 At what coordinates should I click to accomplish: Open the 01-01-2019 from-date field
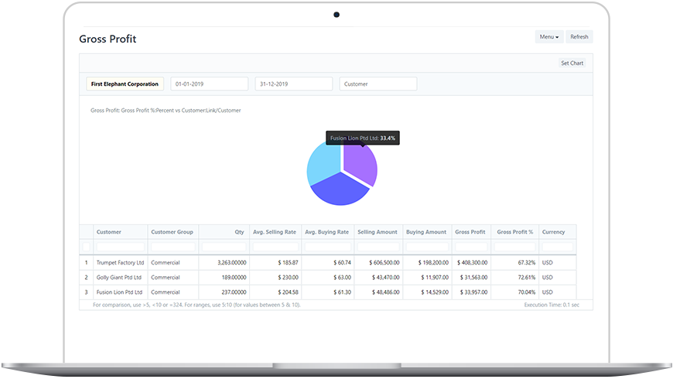click(x=209, y=84)
